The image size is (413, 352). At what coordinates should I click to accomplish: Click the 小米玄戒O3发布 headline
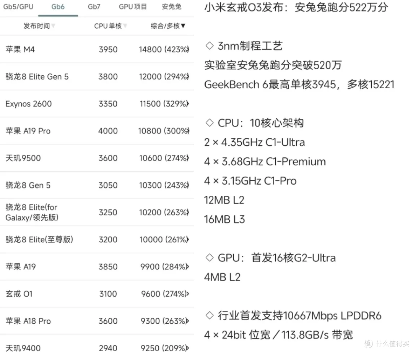(x=296, y=7)
